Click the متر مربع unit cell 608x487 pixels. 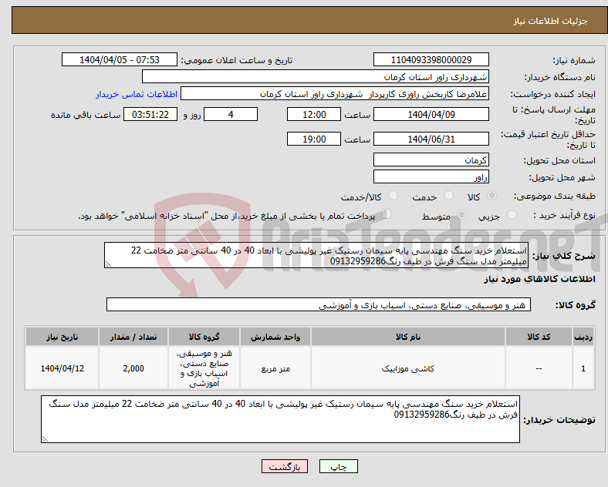[275, 368]
